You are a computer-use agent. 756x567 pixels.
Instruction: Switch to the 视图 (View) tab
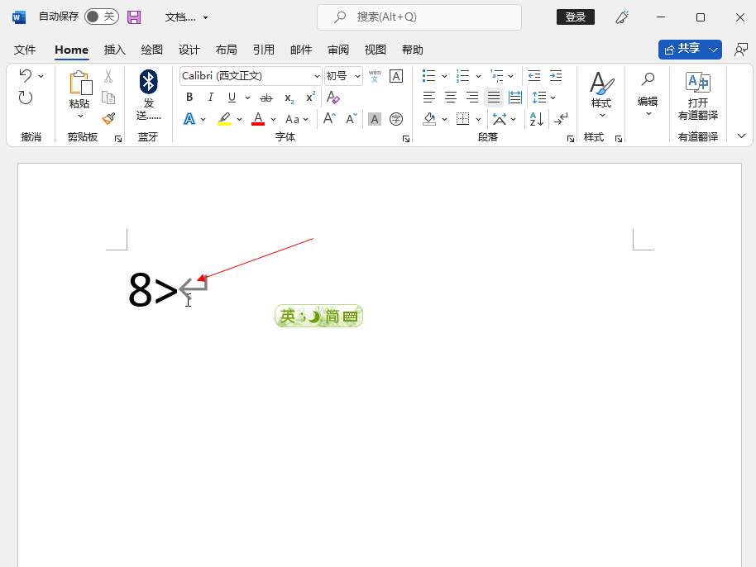tap(376, 50)
